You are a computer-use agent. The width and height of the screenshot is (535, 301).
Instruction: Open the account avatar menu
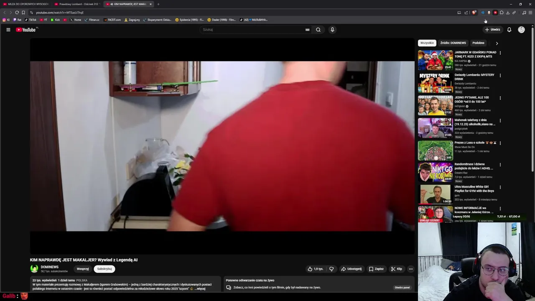(x=521, y=30)
